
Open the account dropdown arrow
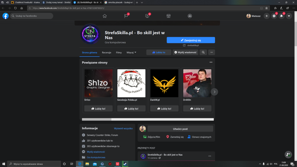pos(289,16)
